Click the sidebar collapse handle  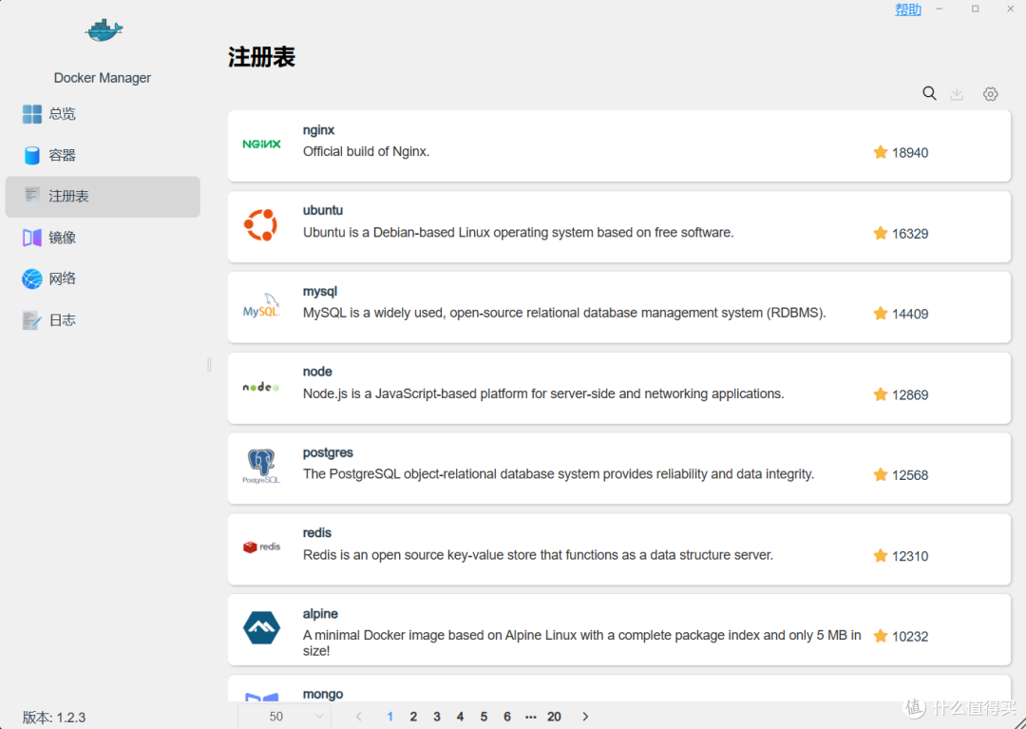[209, 365]
